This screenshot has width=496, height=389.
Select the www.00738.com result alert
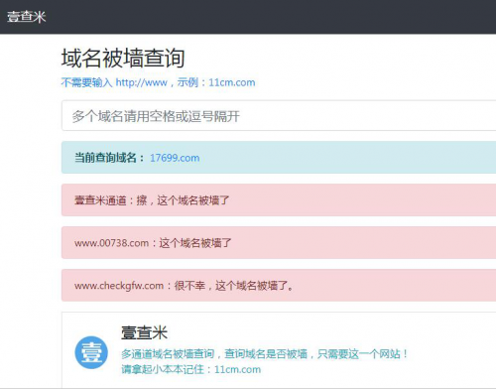click(279, 243)
